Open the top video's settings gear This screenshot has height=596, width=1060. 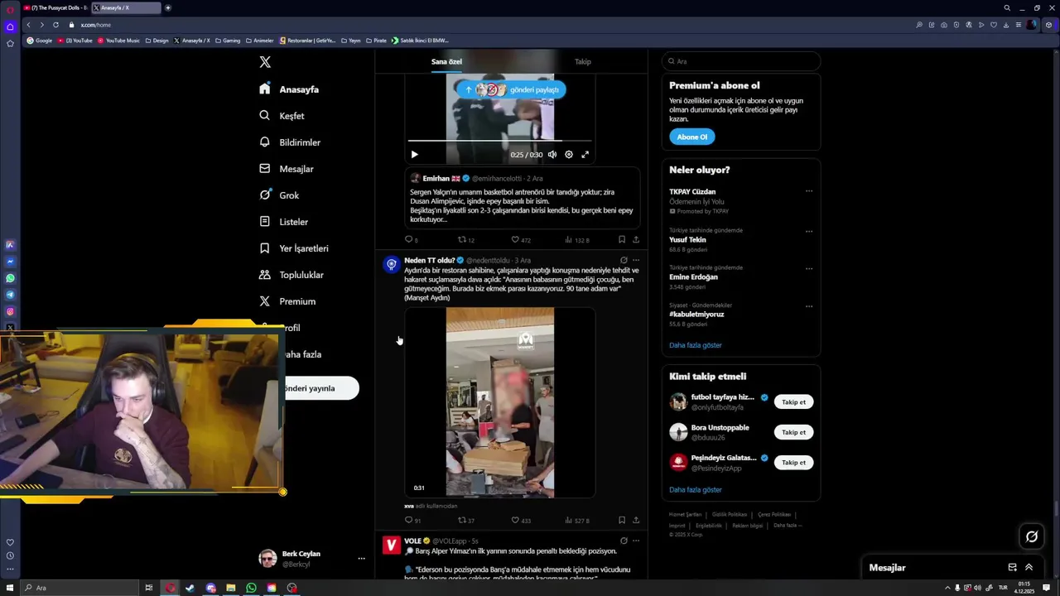click(569, 155)
